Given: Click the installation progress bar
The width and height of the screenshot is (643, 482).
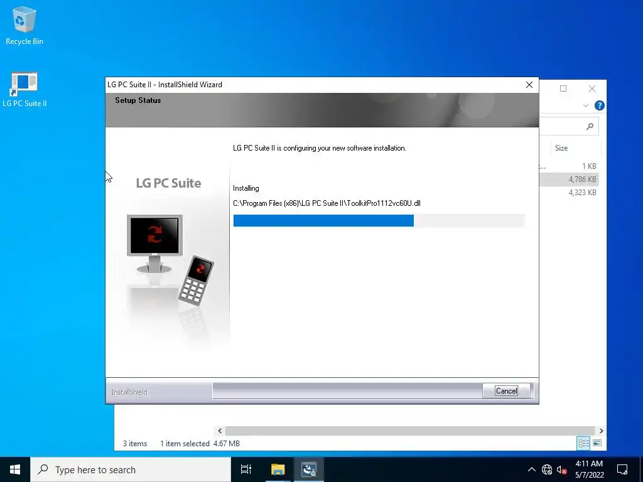Looking at the screenshot, I should point(379,220).
